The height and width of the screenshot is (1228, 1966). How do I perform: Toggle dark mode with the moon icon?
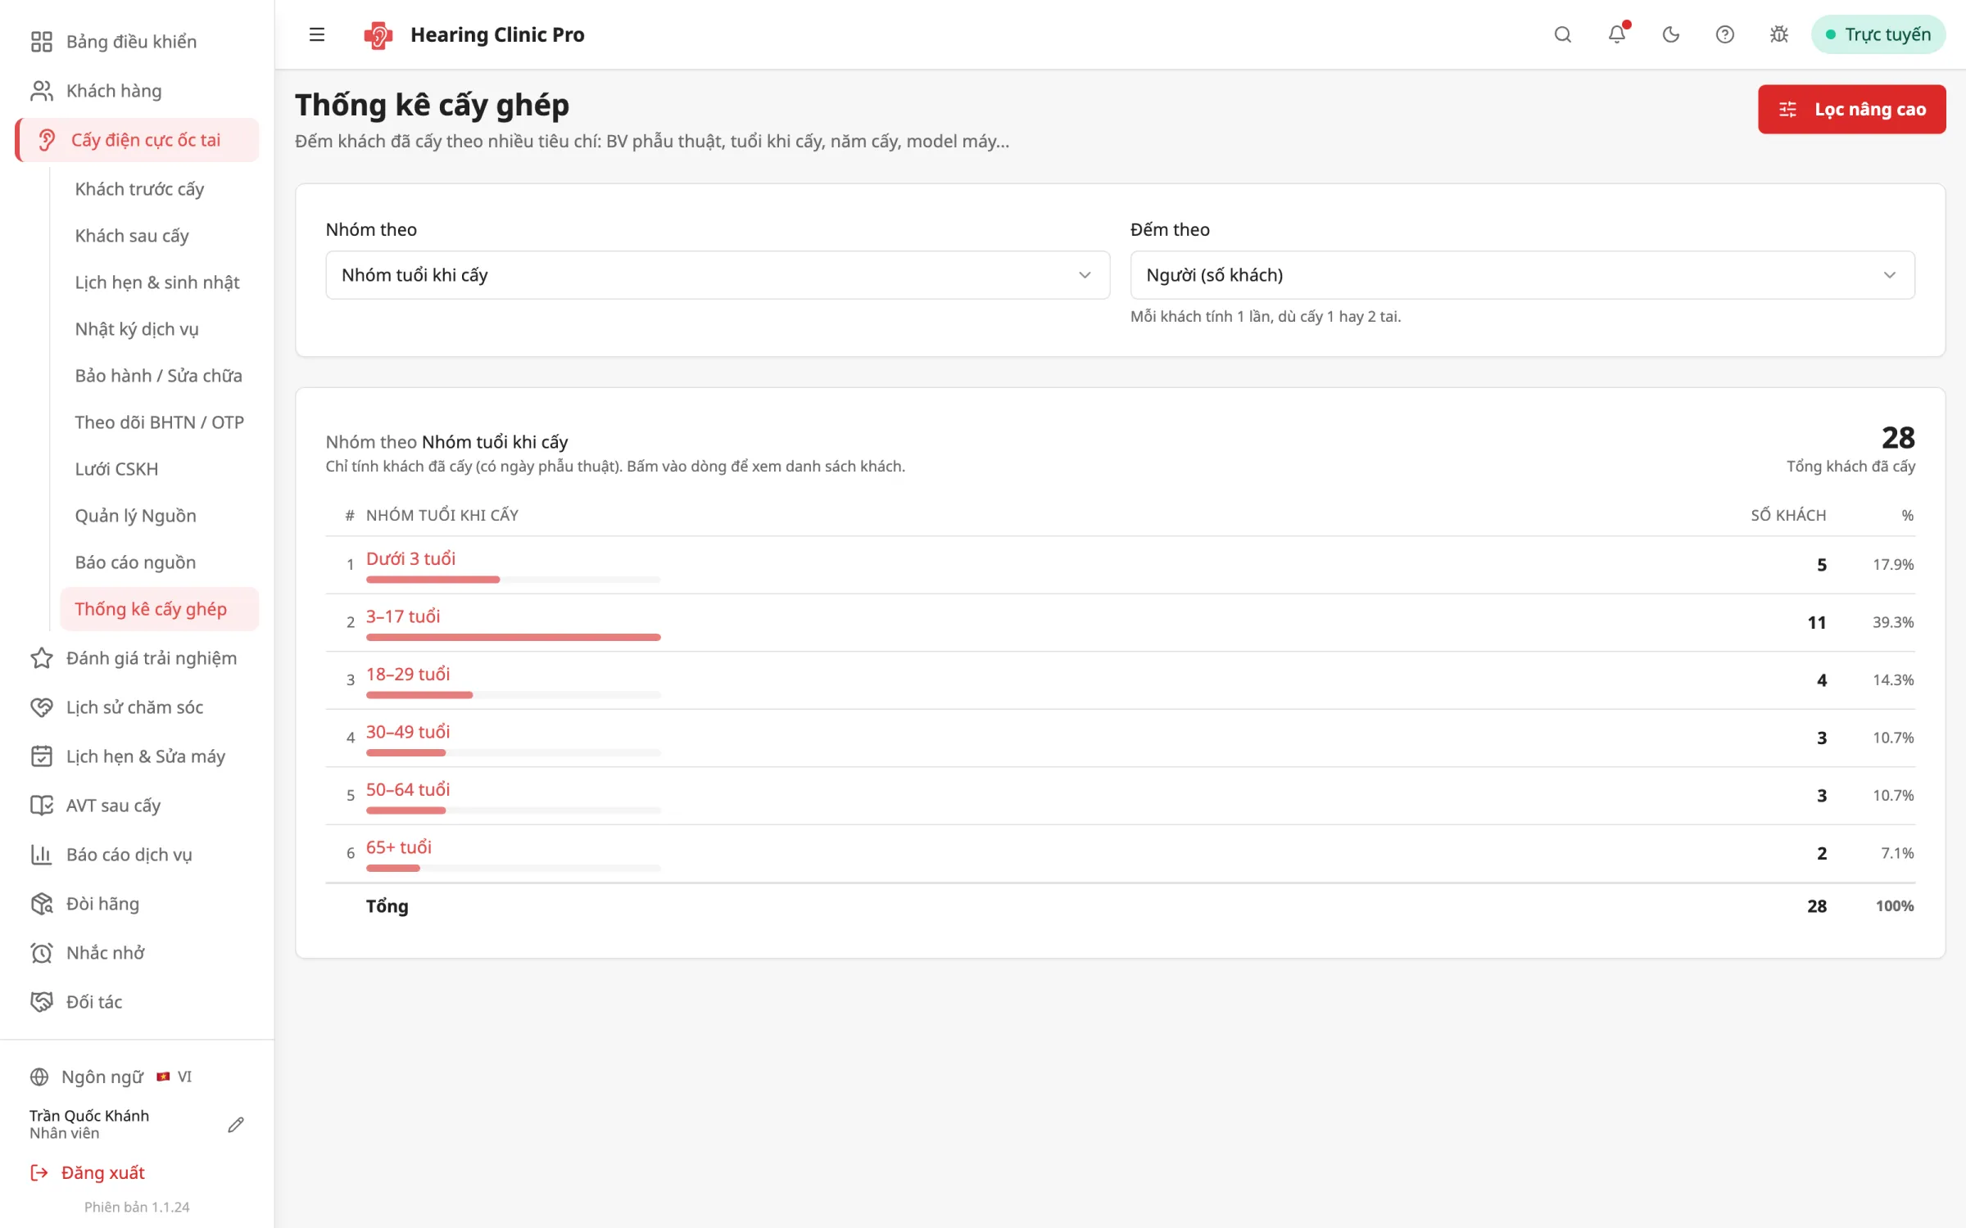tap(1671, 34)
